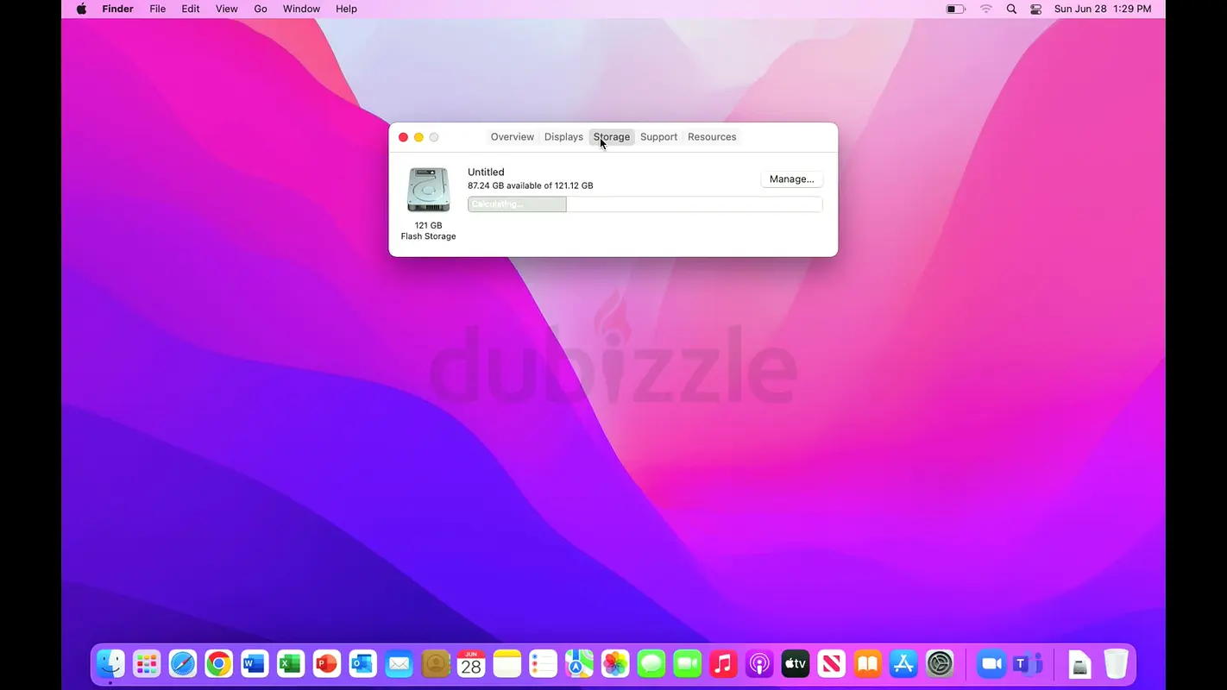The width and height of the screenshot is (1227, 690).
Task: Open Apple News from the Dock
Action: (x=832, y=663)
